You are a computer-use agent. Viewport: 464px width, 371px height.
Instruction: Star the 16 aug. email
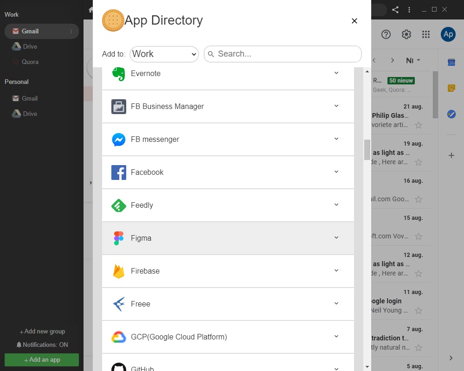(419, 199)
